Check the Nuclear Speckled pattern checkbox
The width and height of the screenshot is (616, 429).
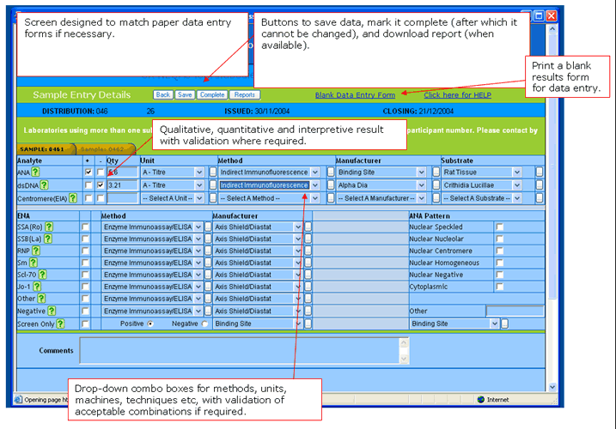(x=499, y=227)
